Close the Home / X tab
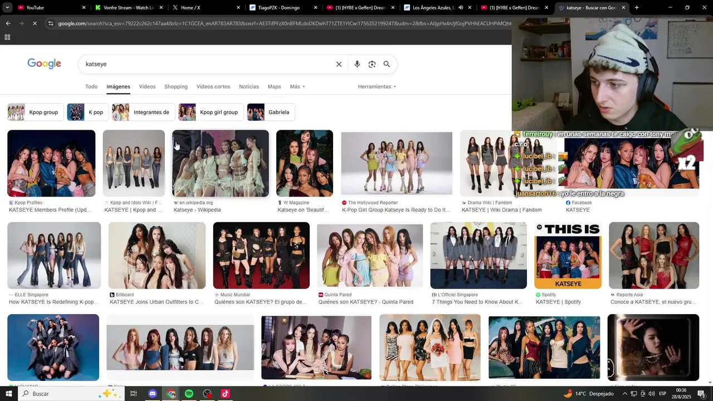 [238, 8]
